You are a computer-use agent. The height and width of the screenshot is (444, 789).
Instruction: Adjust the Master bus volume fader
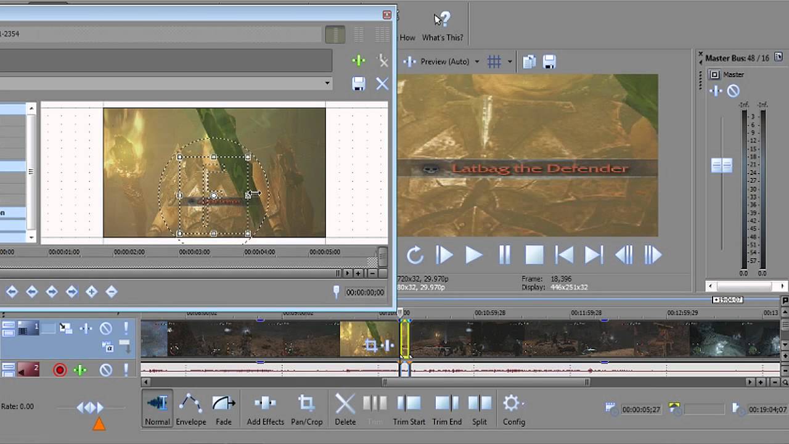pyautogui.click(x=721, y=165)
